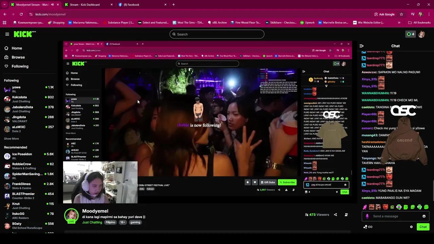
Task: Open a new browser tab
Action: pyautogui.click(x=174, y=5)
